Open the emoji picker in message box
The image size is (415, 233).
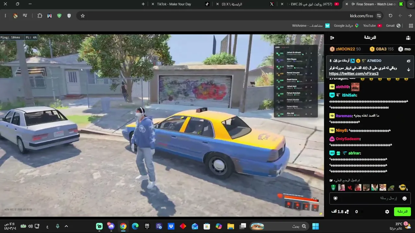404,198
